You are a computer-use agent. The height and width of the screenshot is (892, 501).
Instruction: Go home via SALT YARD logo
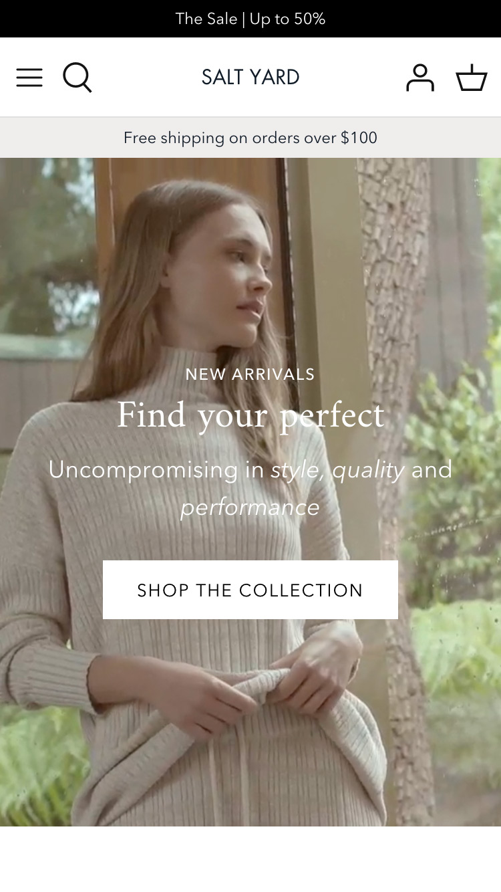pyautogui.click(x=251, y=78)
